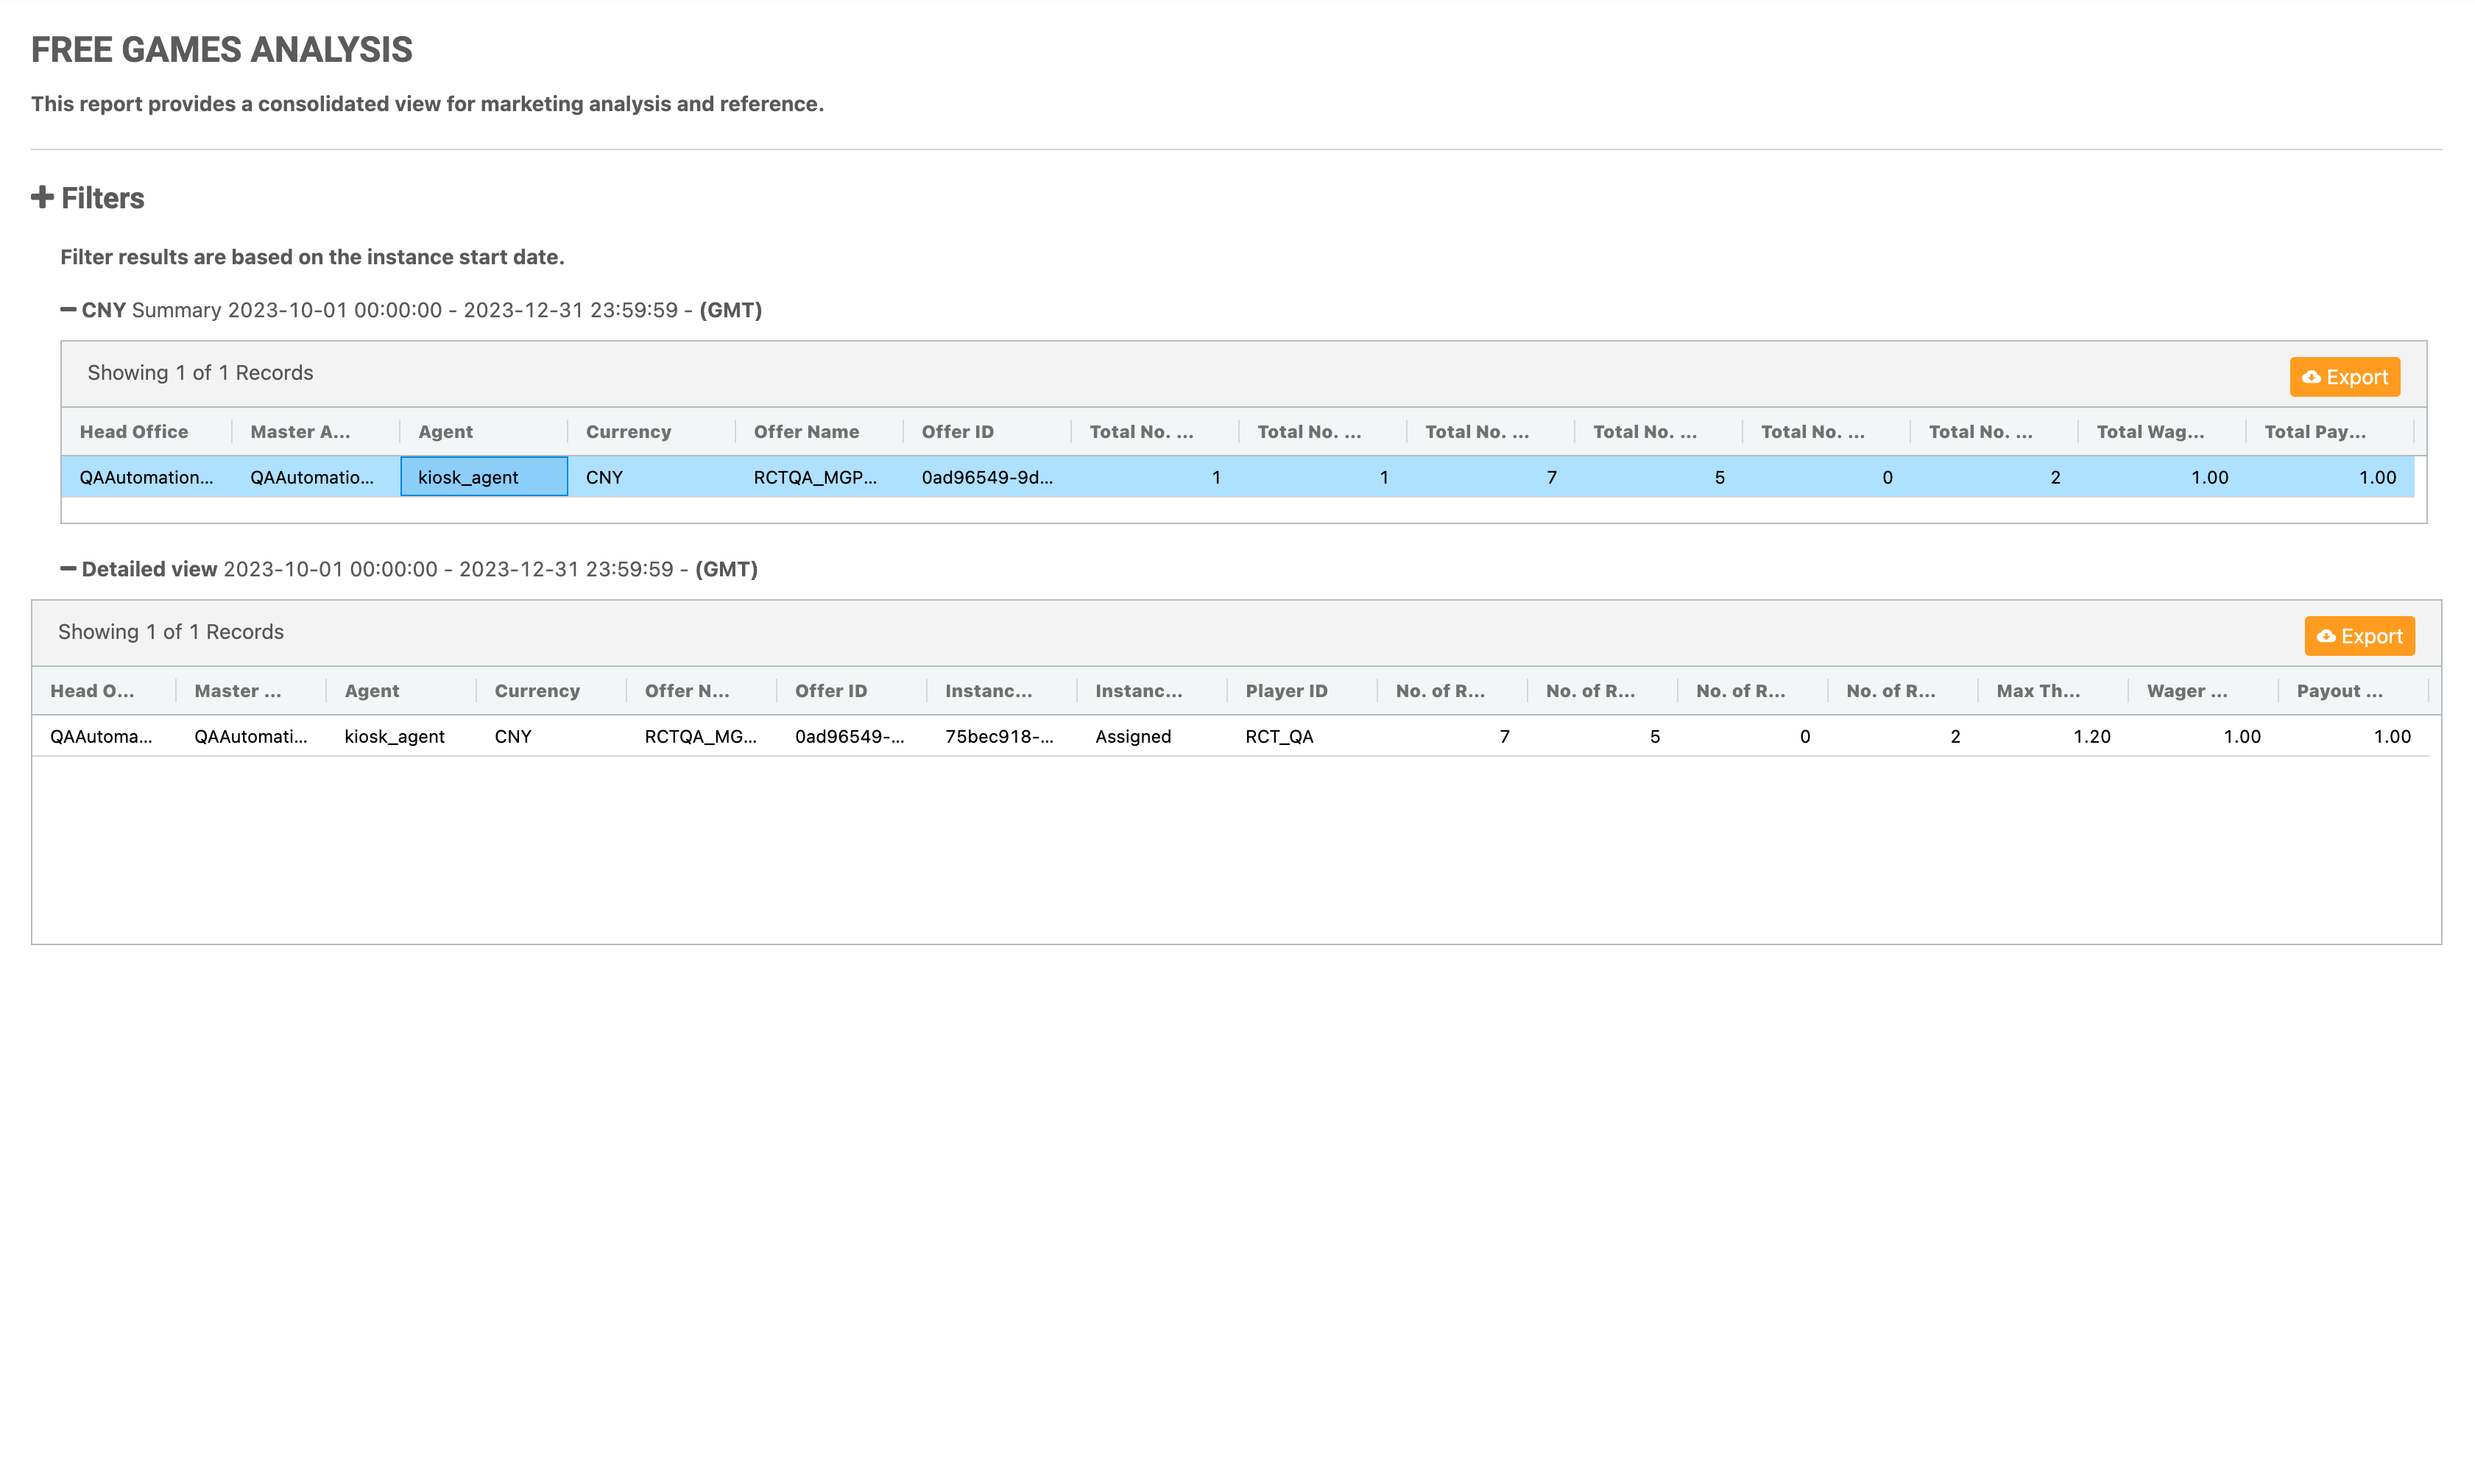2475x1484 pixels.
Task: Sort summary table by Offer Name header
Action: [x=806, y=432]
